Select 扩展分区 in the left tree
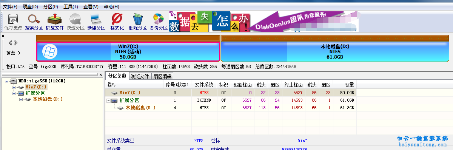Image resolution: width=453 pixels, height=150 pixels. 35,93
